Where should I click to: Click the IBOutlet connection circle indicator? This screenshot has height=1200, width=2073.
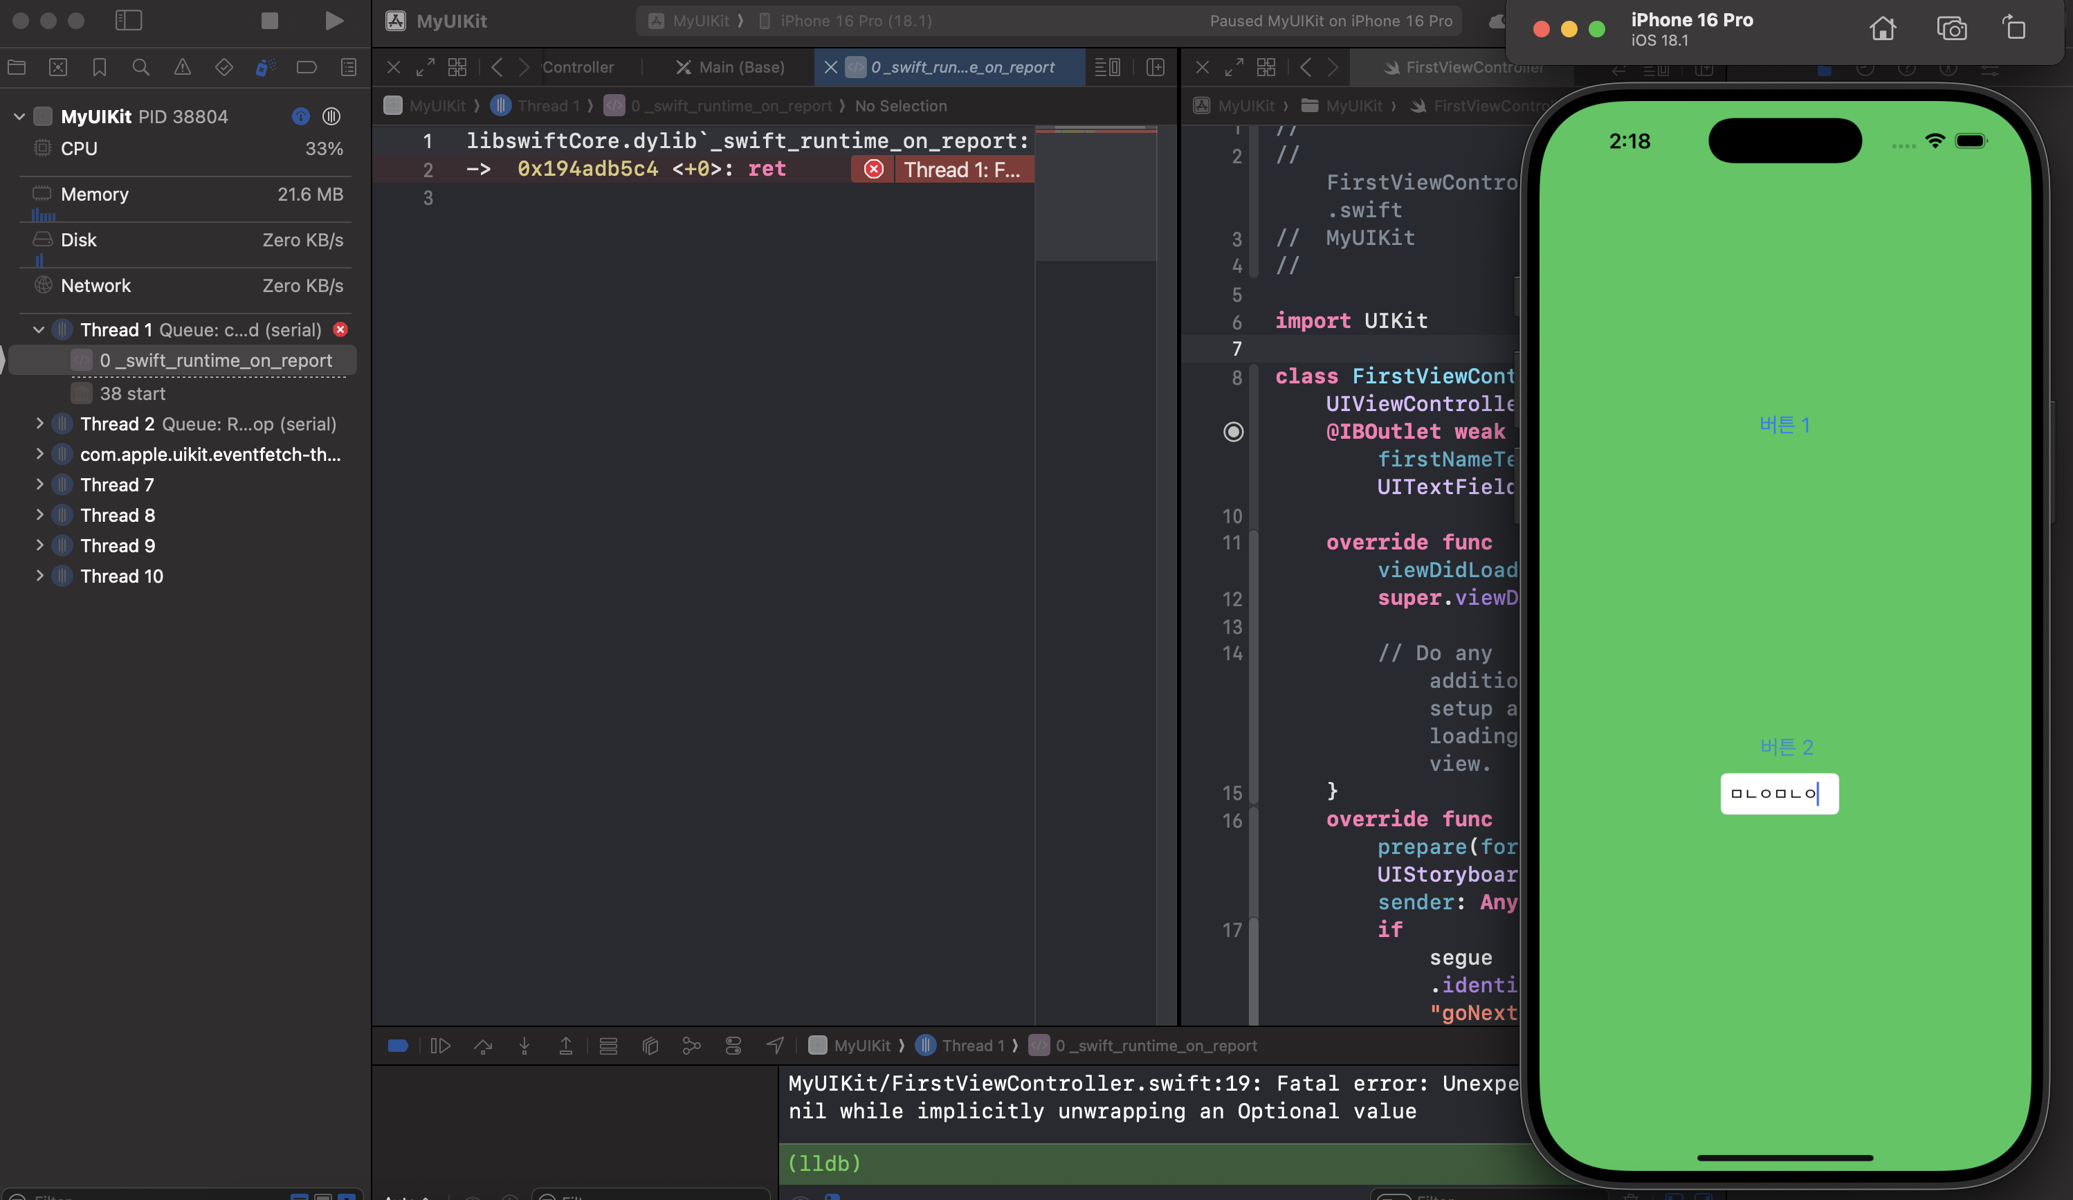1233,432
